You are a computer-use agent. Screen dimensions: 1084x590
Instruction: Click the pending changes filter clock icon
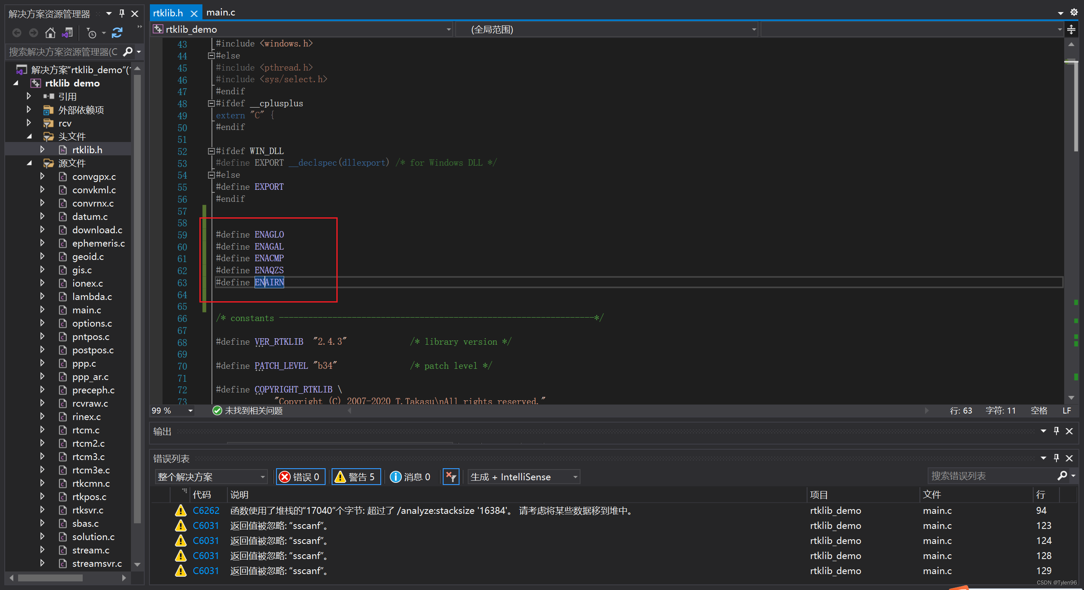pyautogui.click(x=91, y=33)
